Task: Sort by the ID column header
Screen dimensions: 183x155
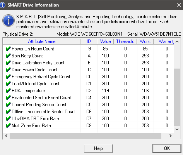Action: 89,41
